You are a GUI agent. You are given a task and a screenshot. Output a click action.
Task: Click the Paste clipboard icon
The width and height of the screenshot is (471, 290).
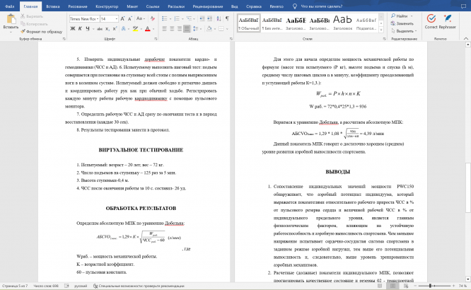click(11, 18)
